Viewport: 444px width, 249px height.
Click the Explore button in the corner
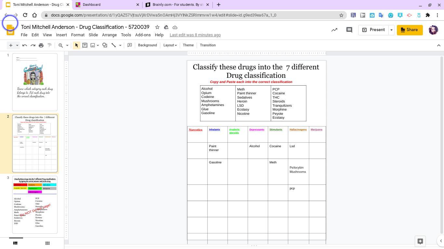[420, 241]
